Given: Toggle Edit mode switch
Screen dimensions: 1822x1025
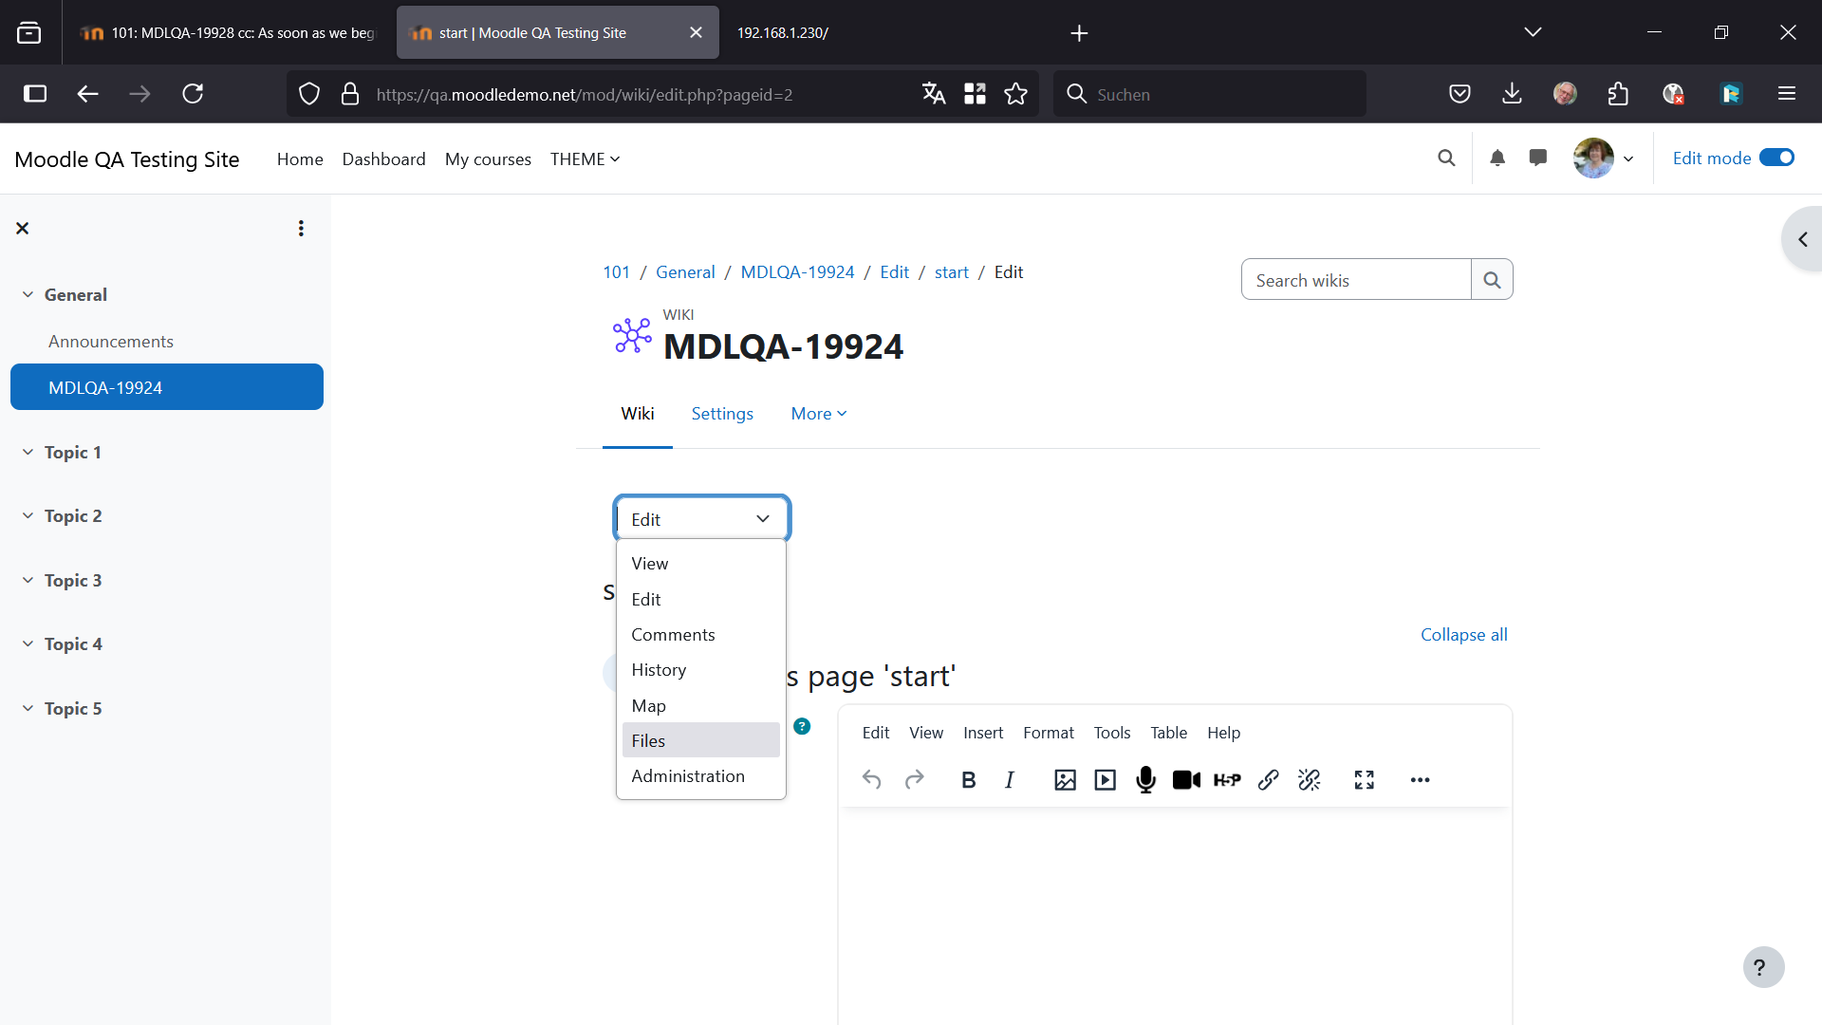Looking at the screenshot, I should click(x=1776, y=158).
